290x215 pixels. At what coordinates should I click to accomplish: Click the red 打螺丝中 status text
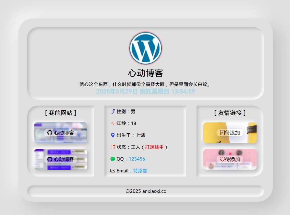[x=154, y=147]
